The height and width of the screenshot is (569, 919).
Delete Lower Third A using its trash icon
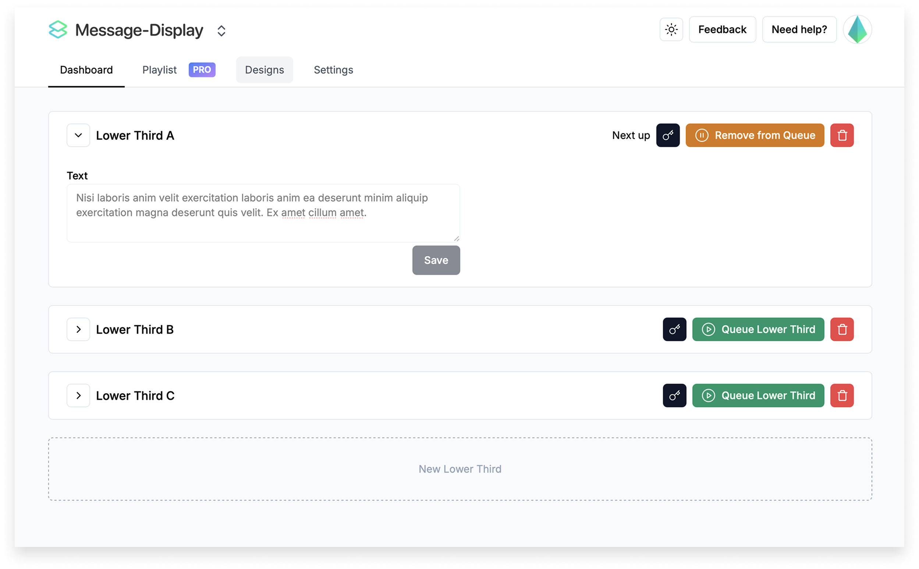click(842, 135)
